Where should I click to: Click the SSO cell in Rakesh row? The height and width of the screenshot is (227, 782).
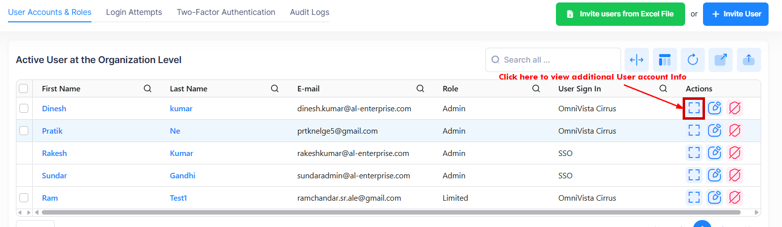pyautogui.click(x=565, y=153)
